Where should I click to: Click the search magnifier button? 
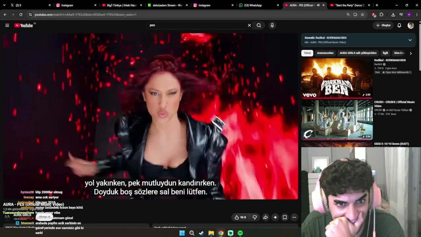pyautogui.click(x=259, y=25)
